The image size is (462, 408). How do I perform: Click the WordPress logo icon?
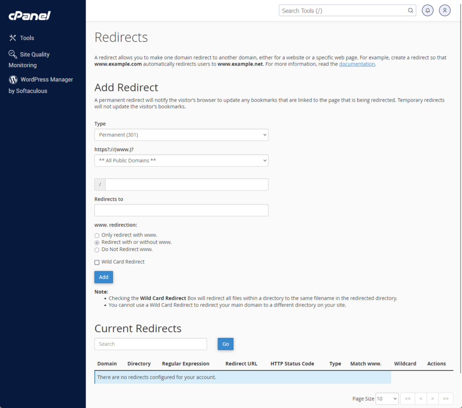(x=13, y=79)
